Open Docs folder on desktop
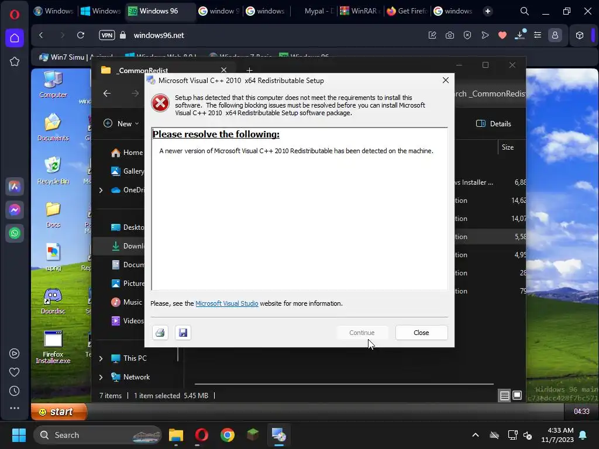Image resolution: width=599 pixels, height=449 pixels. 53,215
